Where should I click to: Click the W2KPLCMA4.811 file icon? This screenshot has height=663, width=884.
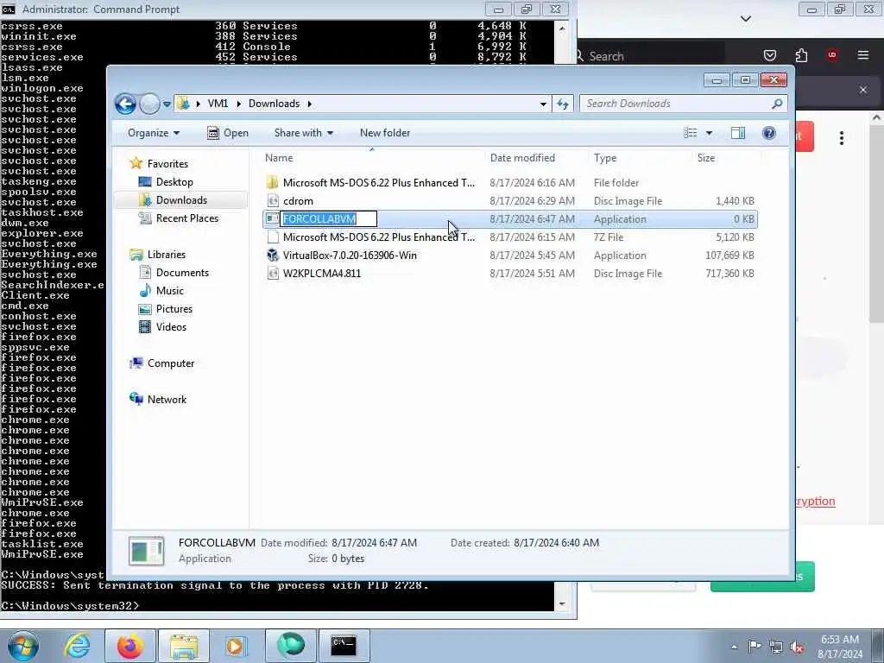pos(273,274)
